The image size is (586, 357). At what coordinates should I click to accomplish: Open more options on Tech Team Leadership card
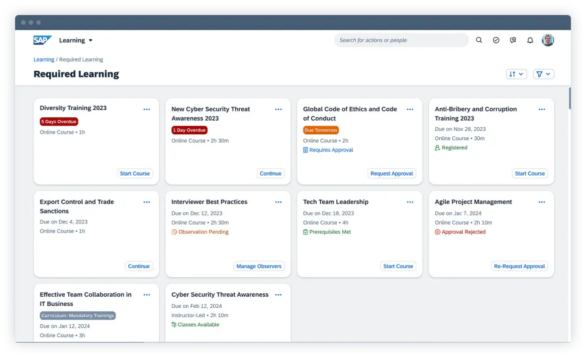pos(410,202)
